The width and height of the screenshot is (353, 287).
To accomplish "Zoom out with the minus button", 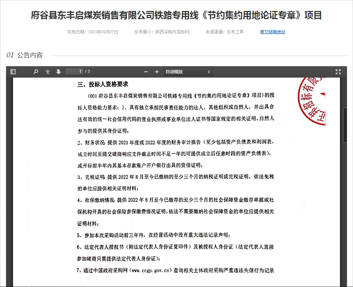I will click(146, 72).
